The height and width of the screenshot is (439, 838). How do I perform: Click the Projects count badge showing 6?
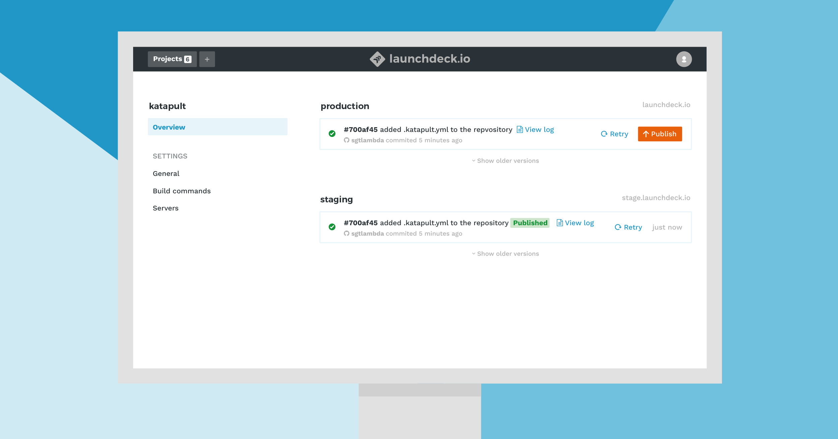point(188,59)
